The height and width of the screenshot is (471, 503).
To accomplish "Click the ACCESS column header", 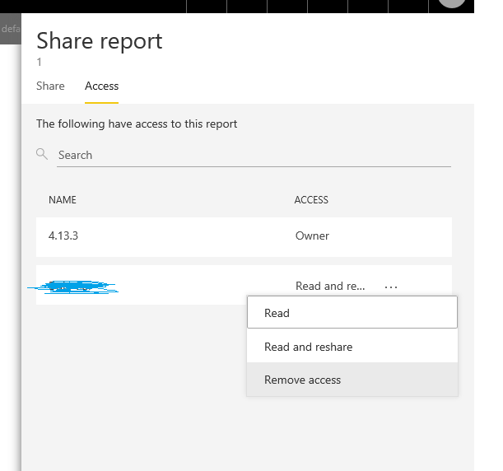I will point(311,200).
